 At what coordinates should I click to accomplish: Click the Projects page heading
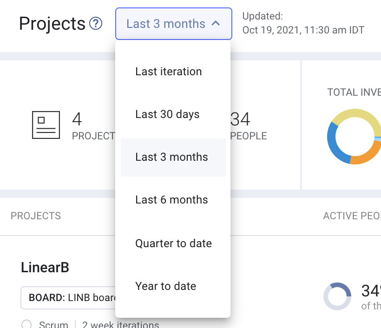click(x=52, y=24)
